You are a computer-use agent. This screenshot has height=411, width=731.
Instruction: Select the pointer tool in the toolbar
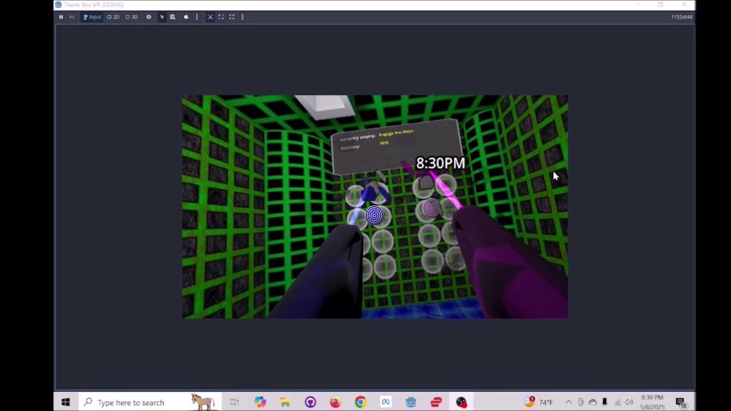point(161,17)
